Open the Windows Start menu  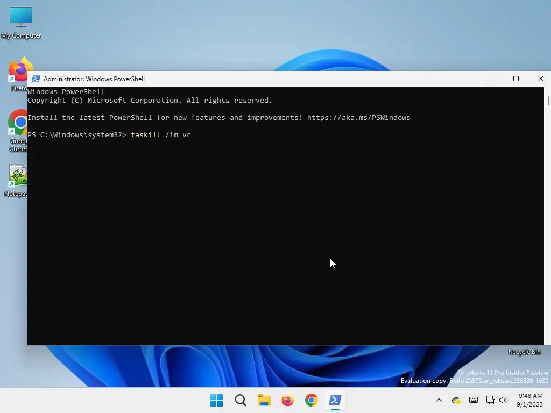tap(216, 400)
